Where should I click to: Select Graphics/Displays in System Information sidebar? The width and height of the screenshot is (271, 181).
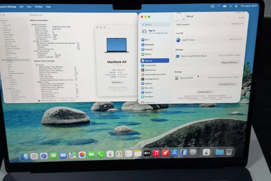(x=13, y=49)
